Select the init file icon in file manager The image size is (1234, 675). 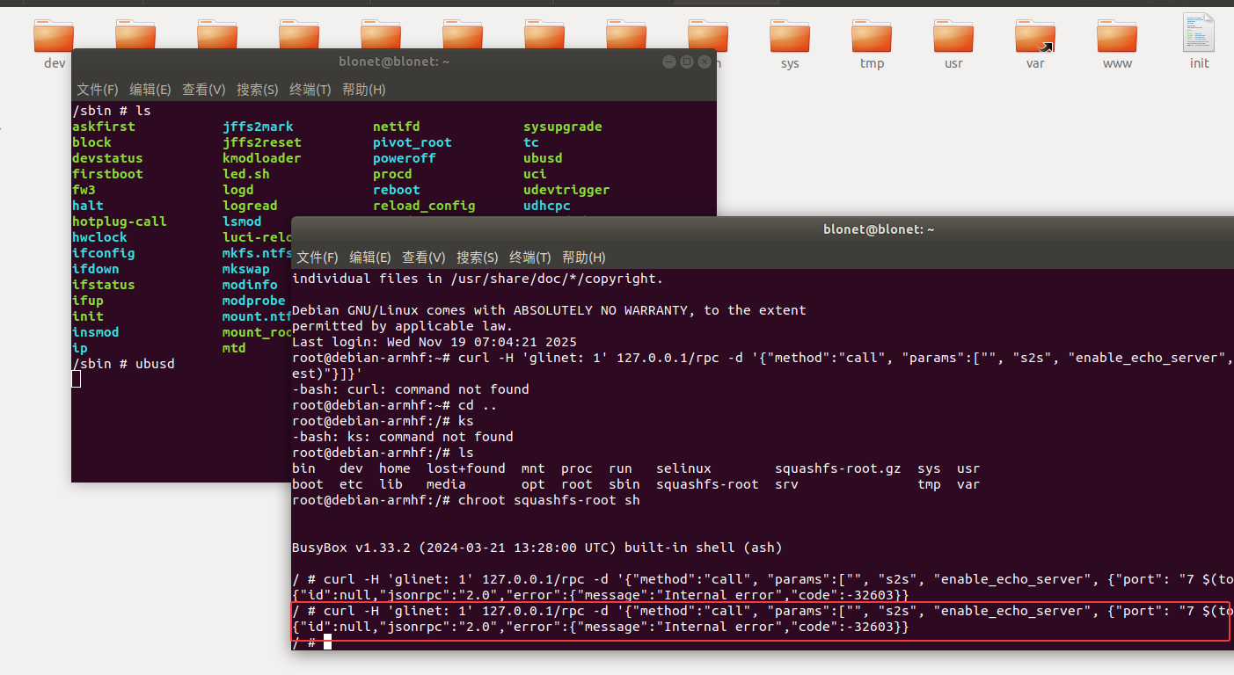tap(1199, 33)
